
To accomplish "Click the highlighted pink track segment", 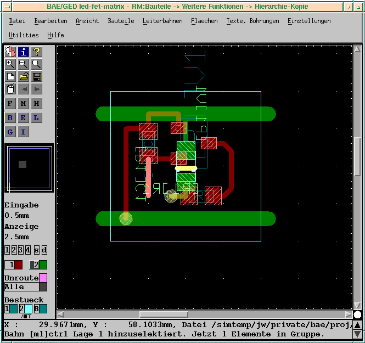I will (148, 177).
